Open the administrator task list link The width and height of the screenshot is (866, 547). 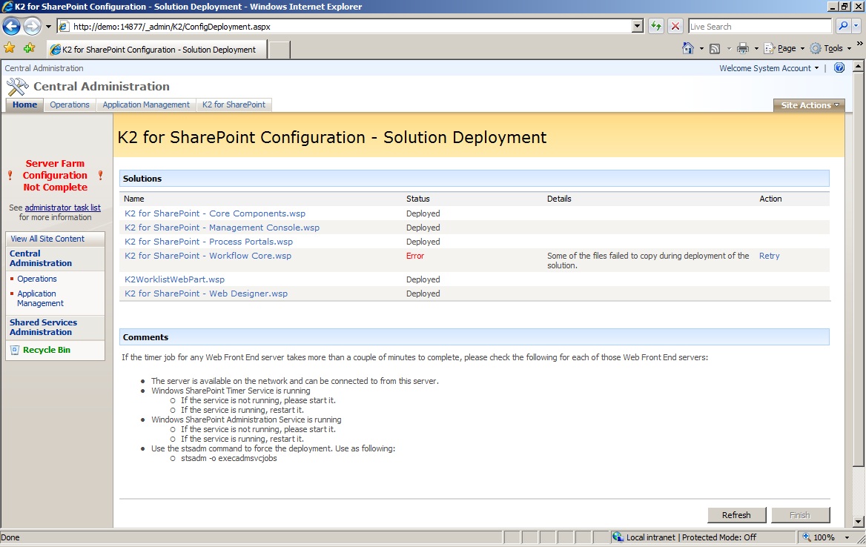click(62, 208)
